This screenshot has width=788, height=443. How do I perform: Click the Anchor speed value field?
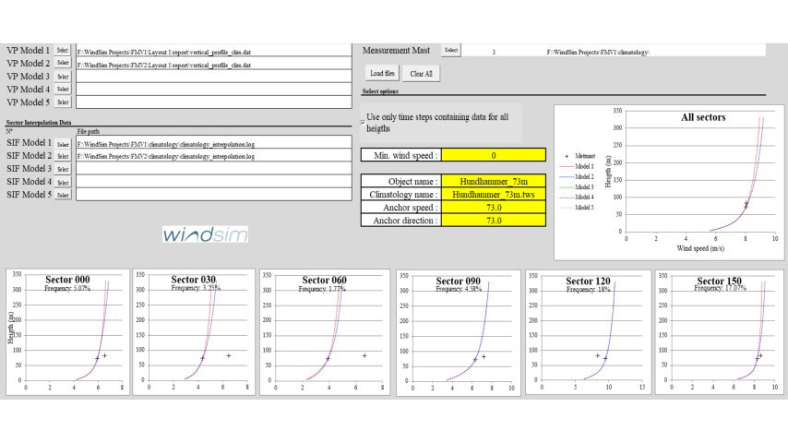coord(494,208)
